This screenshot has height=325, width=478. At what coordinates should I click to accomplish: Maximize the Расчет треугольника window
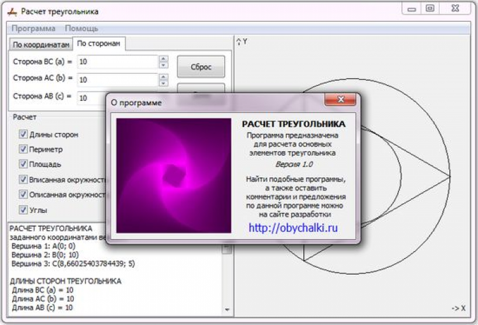430,8
